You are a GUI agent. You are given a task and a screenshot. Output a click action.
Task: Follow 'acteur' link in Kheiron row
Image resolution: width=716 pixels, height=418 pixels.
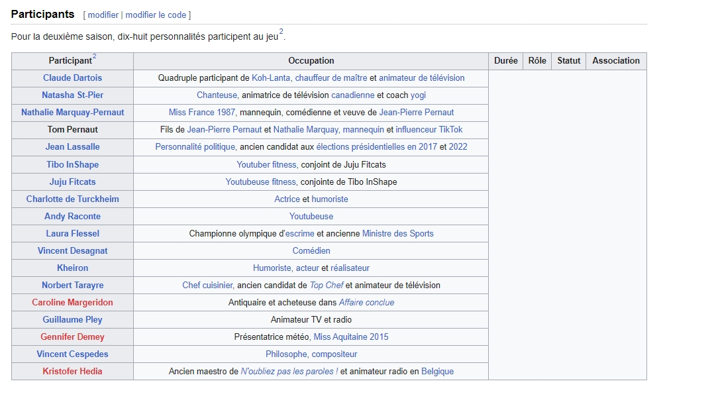[x=307, y=268]
